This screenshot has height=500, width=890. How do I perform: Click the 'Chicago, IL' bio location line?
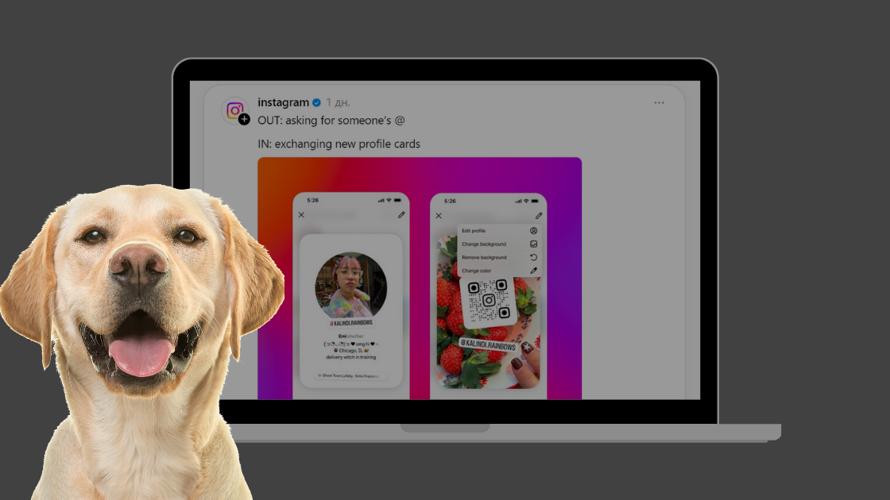[x=351, y=350]
